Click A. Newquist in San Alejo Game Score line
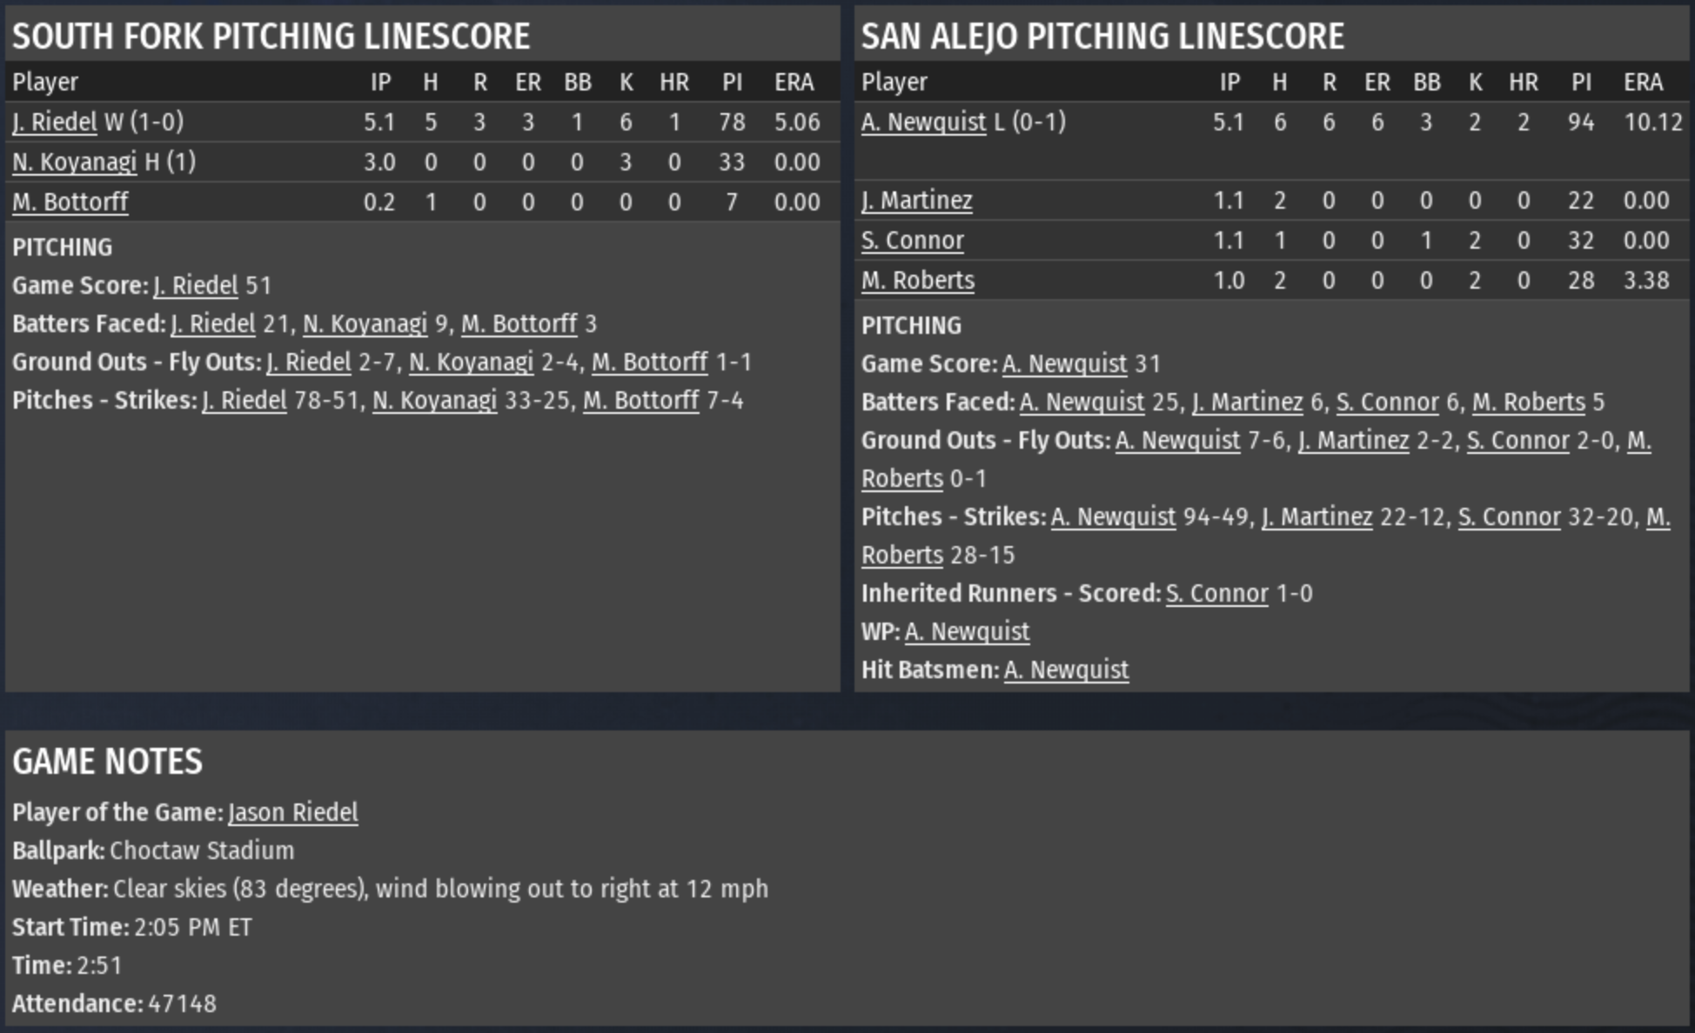The height and width of the screenshot is (1033, 1695). (1064, 363)
